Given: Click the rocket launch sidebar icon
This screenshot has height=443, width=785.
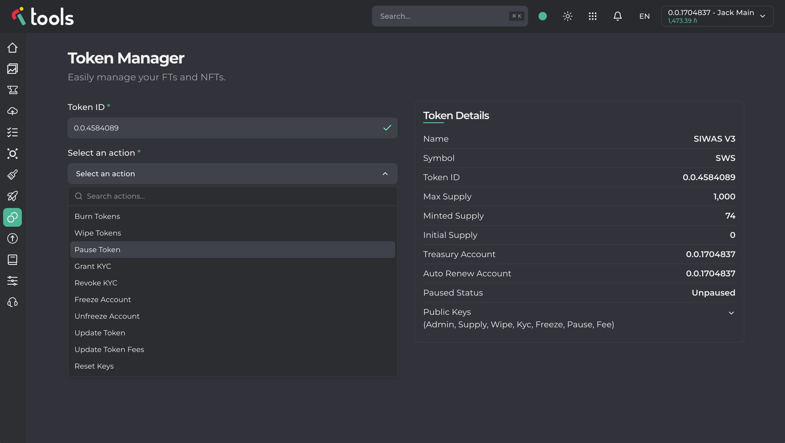Looking at the screenshot, I should pyautogui.click(x=13, y=196).
